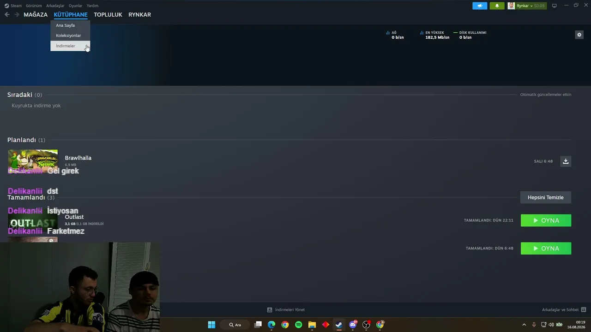
Task: Click OYNA for item completed 6:48
Action: pos(546,249)
